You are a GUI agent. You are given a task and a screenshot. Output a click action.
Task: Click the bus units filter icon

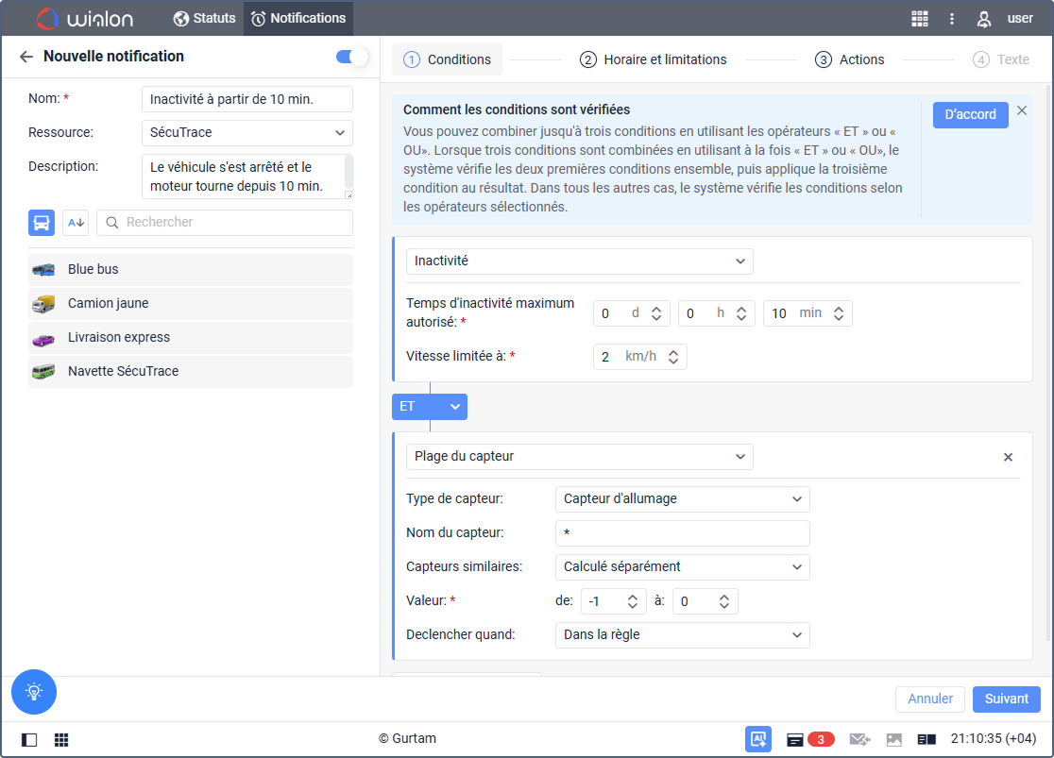(42, 223)
